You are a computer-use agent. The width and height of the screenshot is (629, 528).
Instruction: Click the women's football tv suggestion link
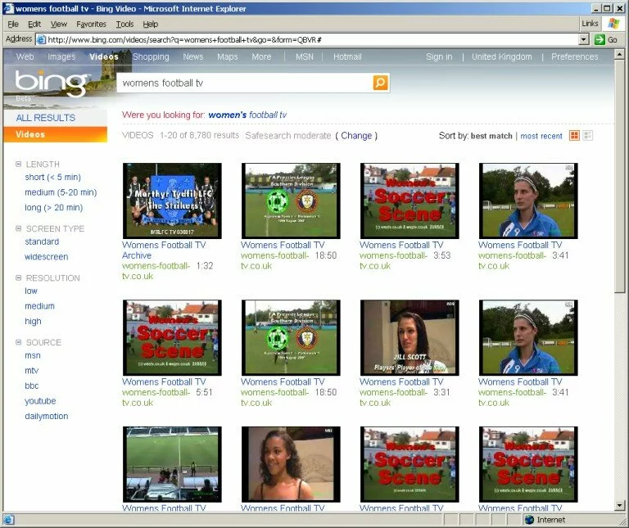(247, 115)
